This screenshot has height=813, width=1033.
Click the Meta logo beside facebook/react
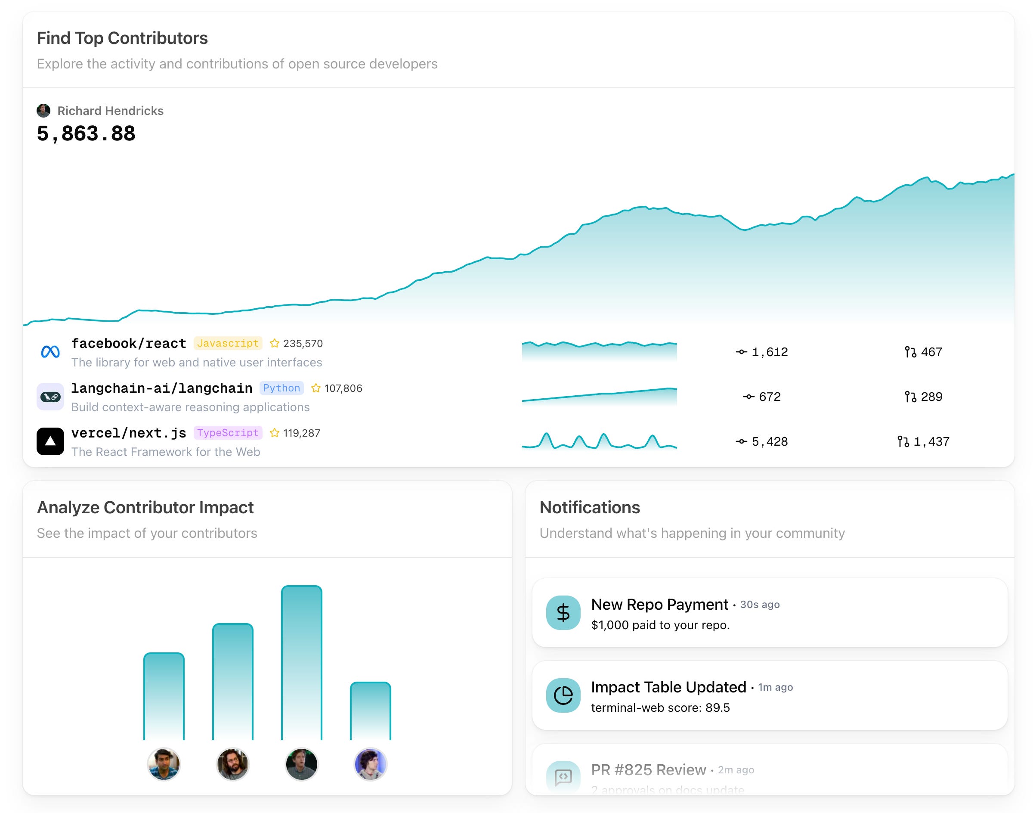coord(50,352)
